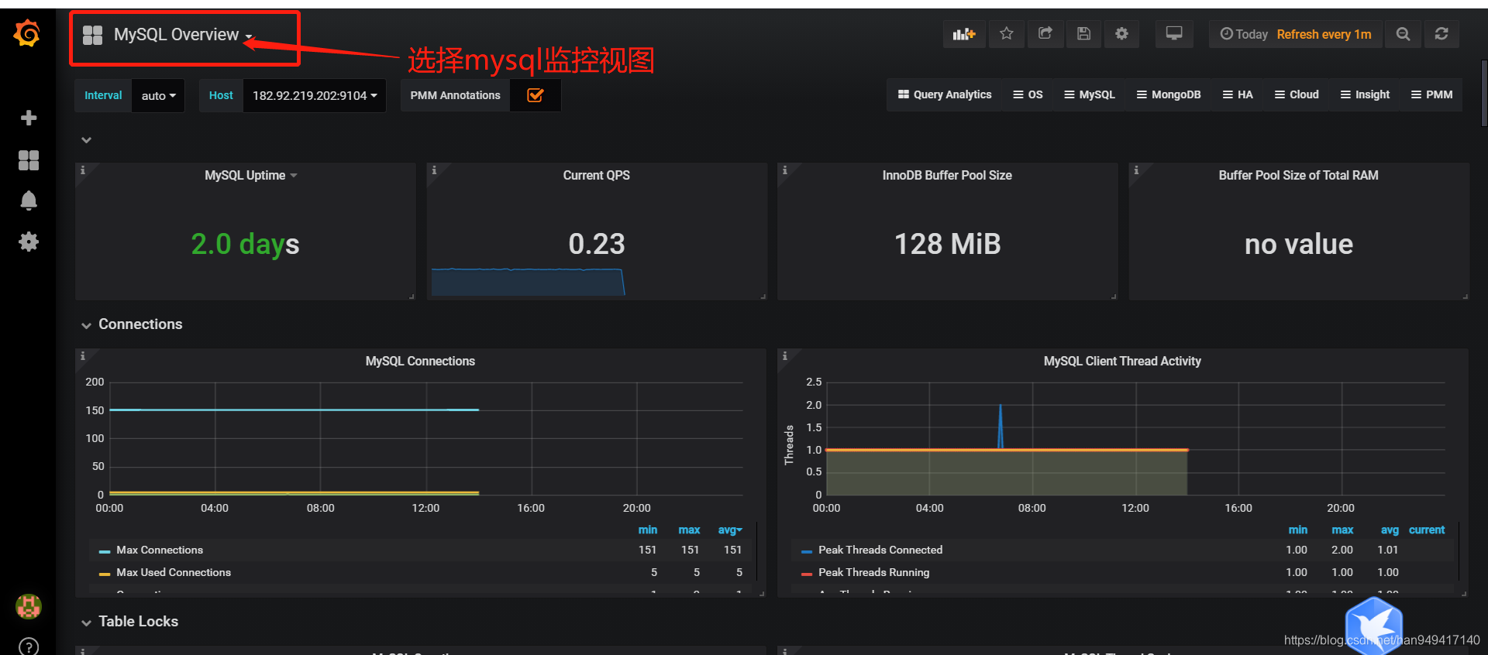The height and width of the screenshot is (655, 1488).
Task: Sort Connections legend by min column
Action: tap(648, 530)
